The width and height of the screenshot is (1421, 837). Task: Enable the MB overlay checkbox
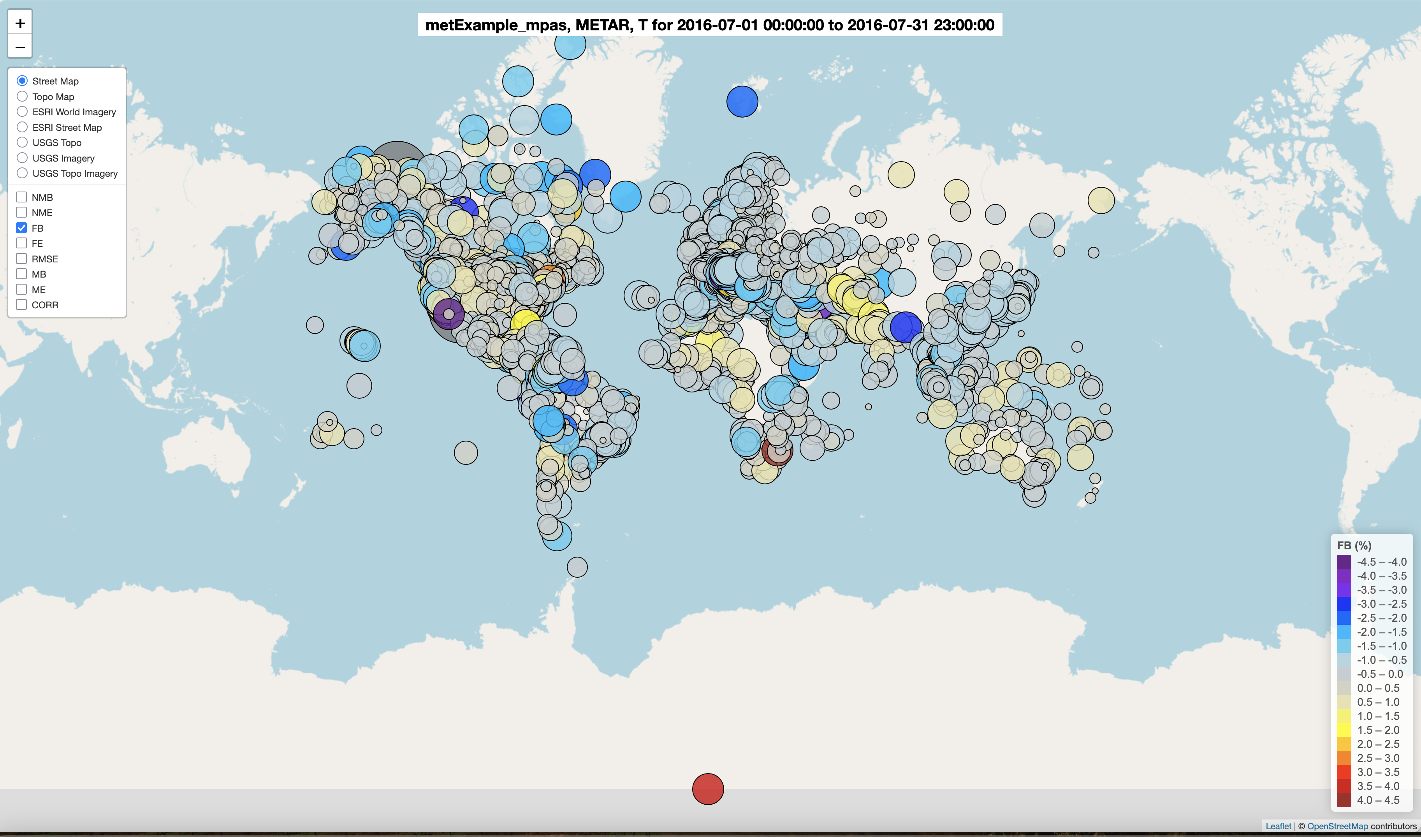point(21,274)
